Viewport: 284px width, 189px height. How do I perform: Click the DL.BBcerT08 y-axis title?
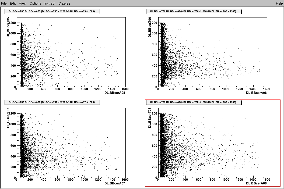tap(150, 118)
